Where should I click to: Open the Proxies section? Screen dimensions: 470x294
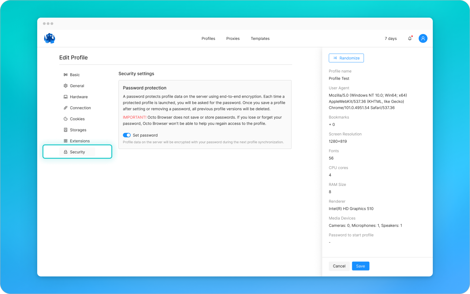[233, 38]
